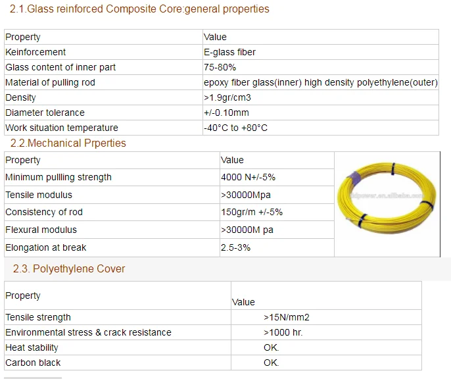Click the "4000 N+/-5%" value cell
The height and width of the screenshot is (379, 451).
point(249,177)
